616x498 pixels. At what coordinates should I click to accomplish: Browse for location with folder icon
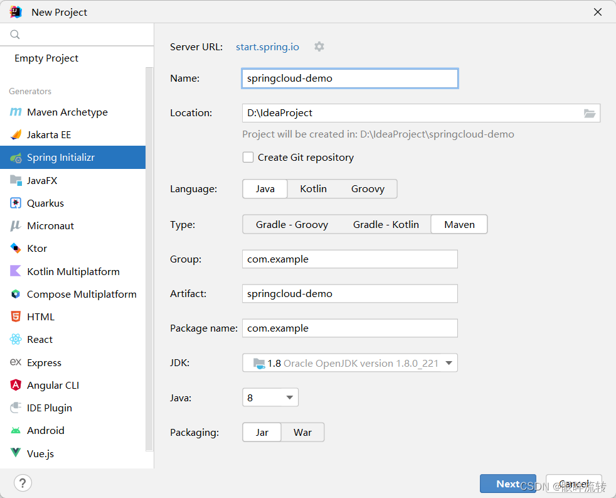pos(589,113)
